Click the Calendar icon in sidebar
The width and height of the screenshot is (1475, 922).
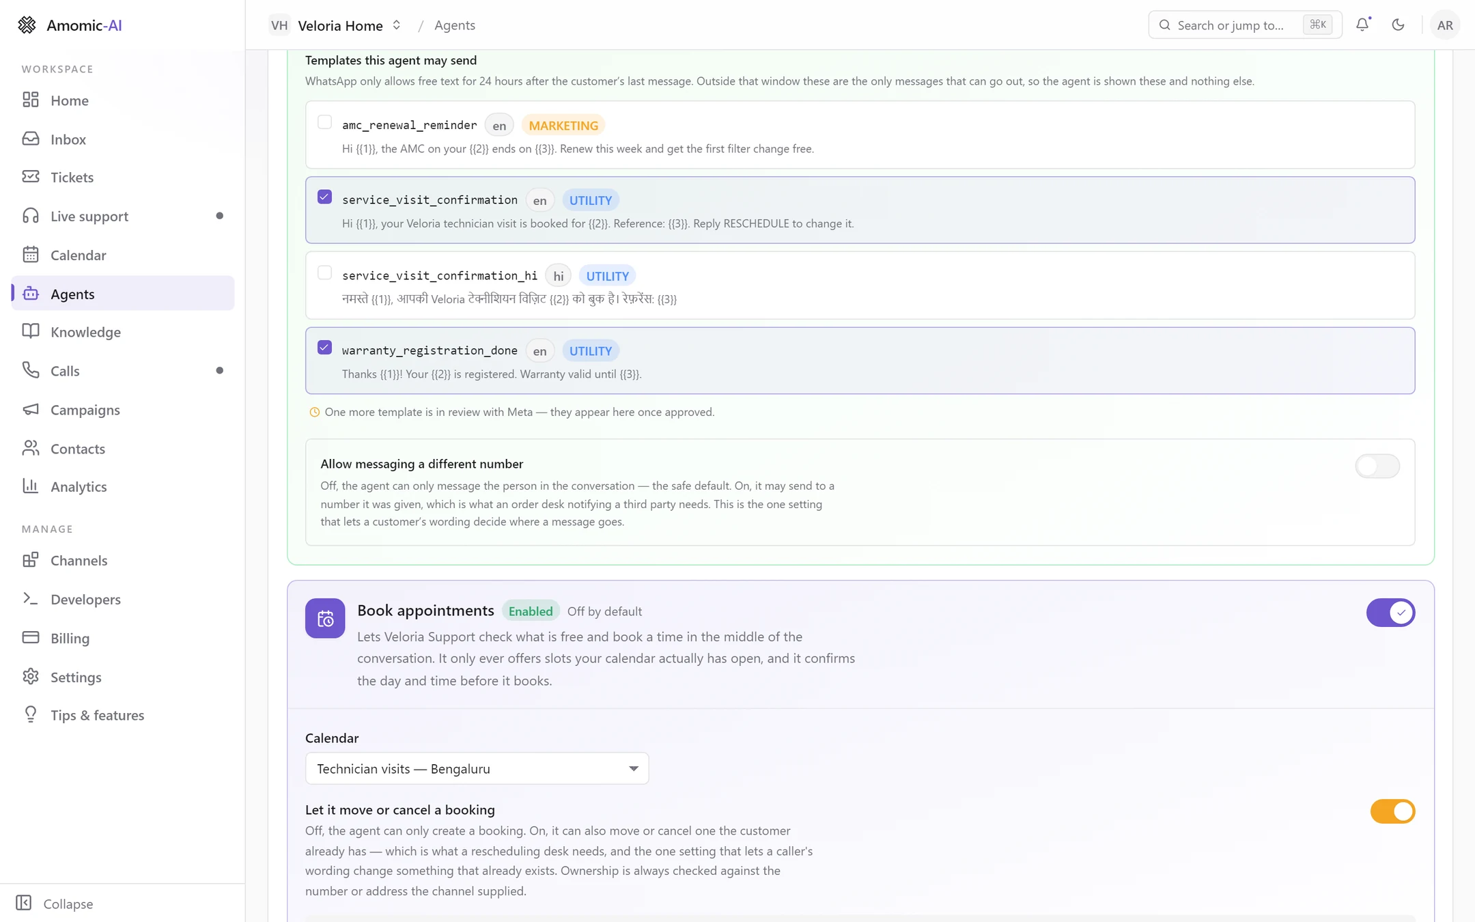(x=31, y=255)
